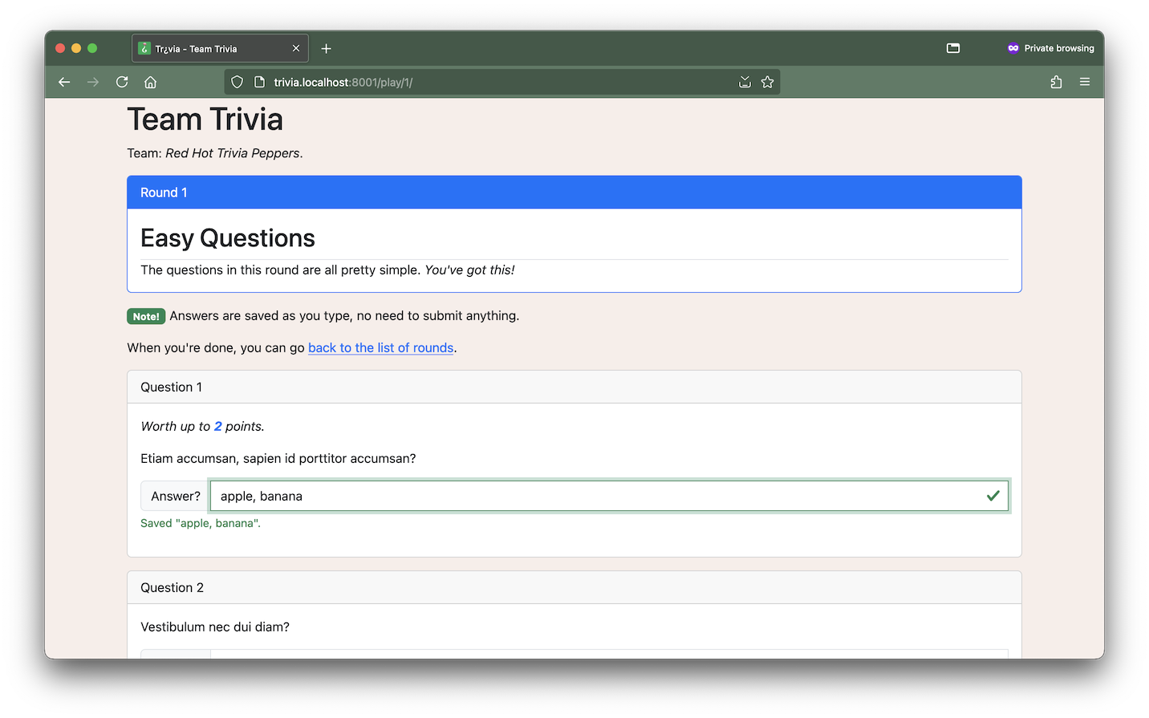Reload the trivia page

click(122, 82)
